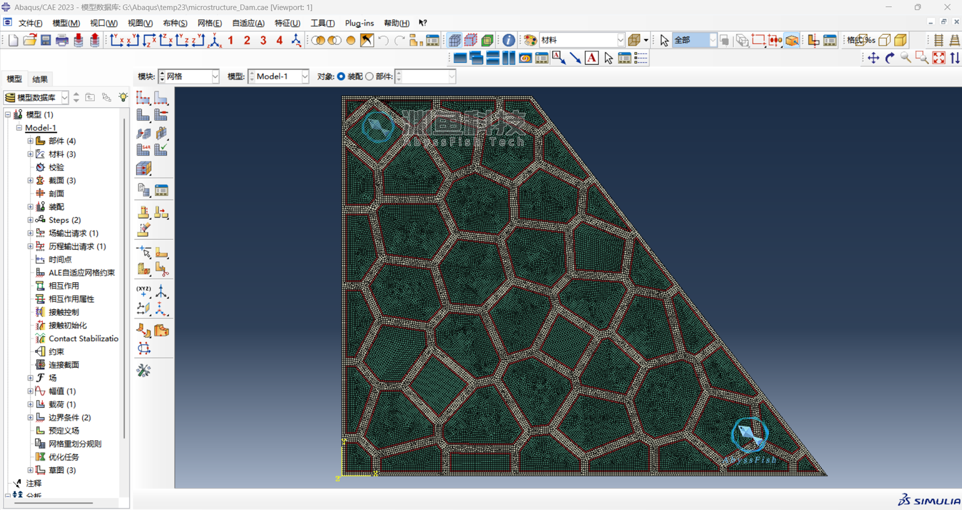Image resolution: width=962 pixels, height=510 pixels.
Task: Open the Model-1 model dropdown
Action: 278,76
